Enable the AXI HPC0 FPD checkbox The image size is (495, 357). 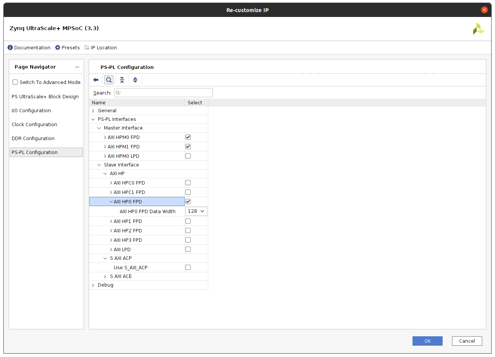[188, 183]
